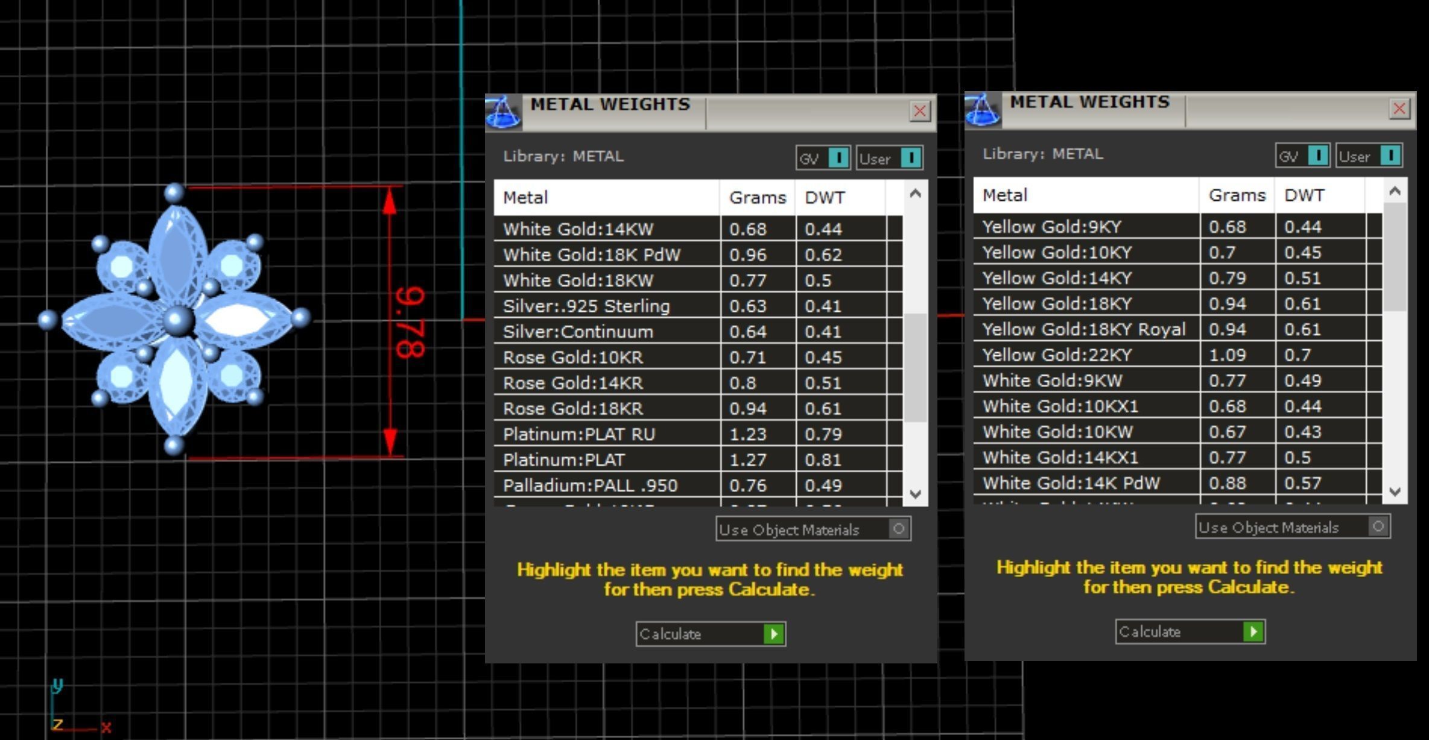1429x740 pixels.
Task: Click the Grams column header in the left table
Action: 757,198
